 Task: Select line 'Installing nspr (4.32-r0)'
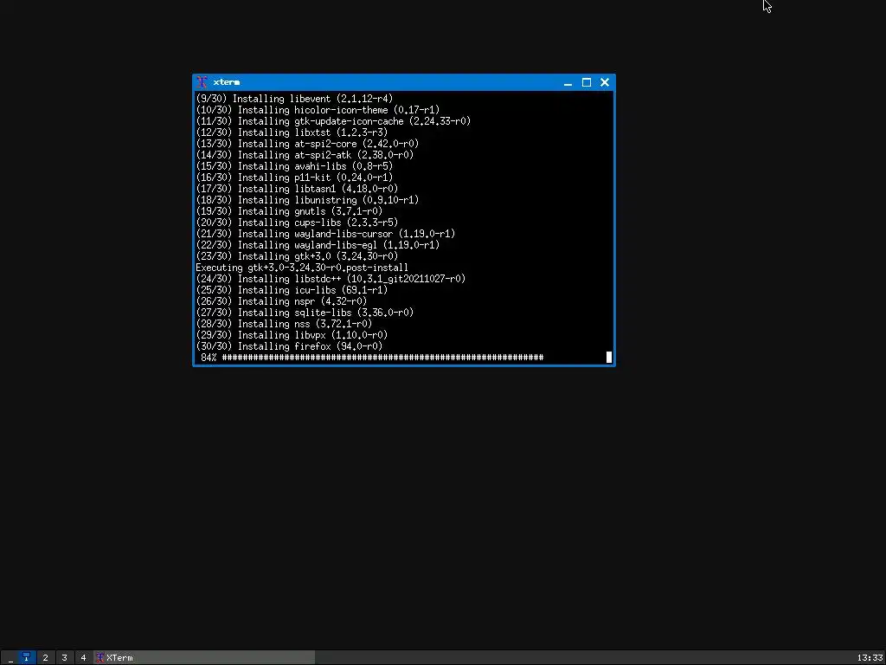click(281, 300)
